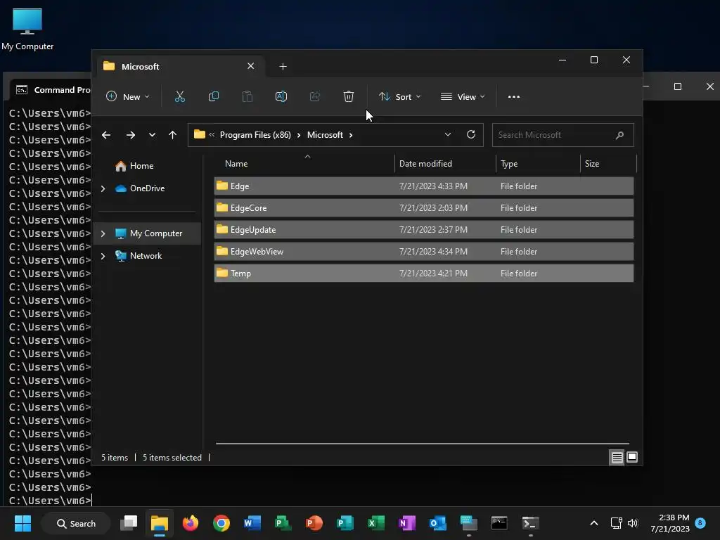Switch to large thumbnails view icon
The height and width of the screenshot is (540, 720).
(632, 457)
